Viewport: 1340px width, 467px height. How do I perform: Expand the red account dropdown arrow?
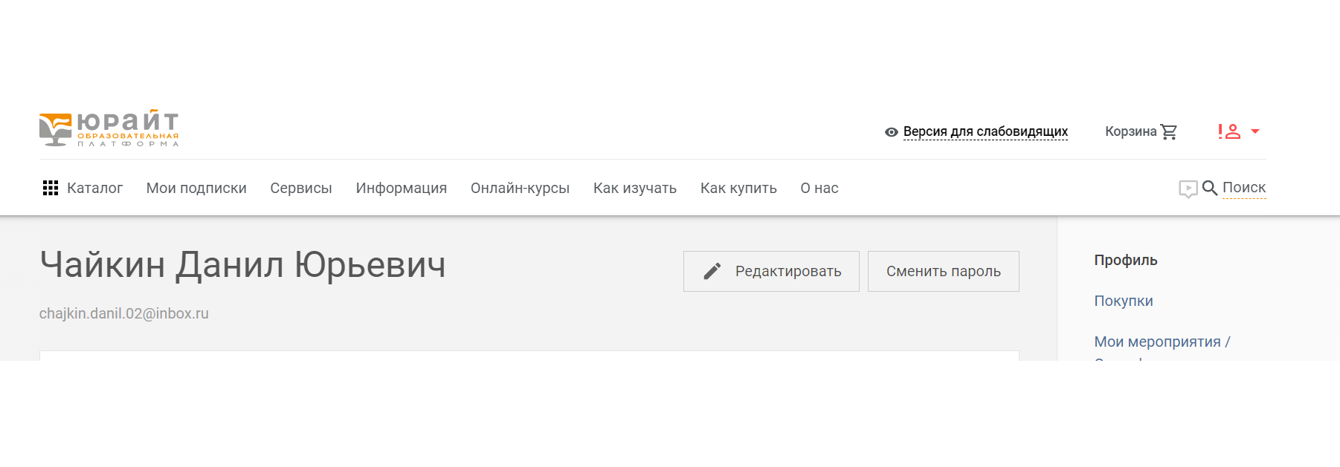pos(1255,131)
